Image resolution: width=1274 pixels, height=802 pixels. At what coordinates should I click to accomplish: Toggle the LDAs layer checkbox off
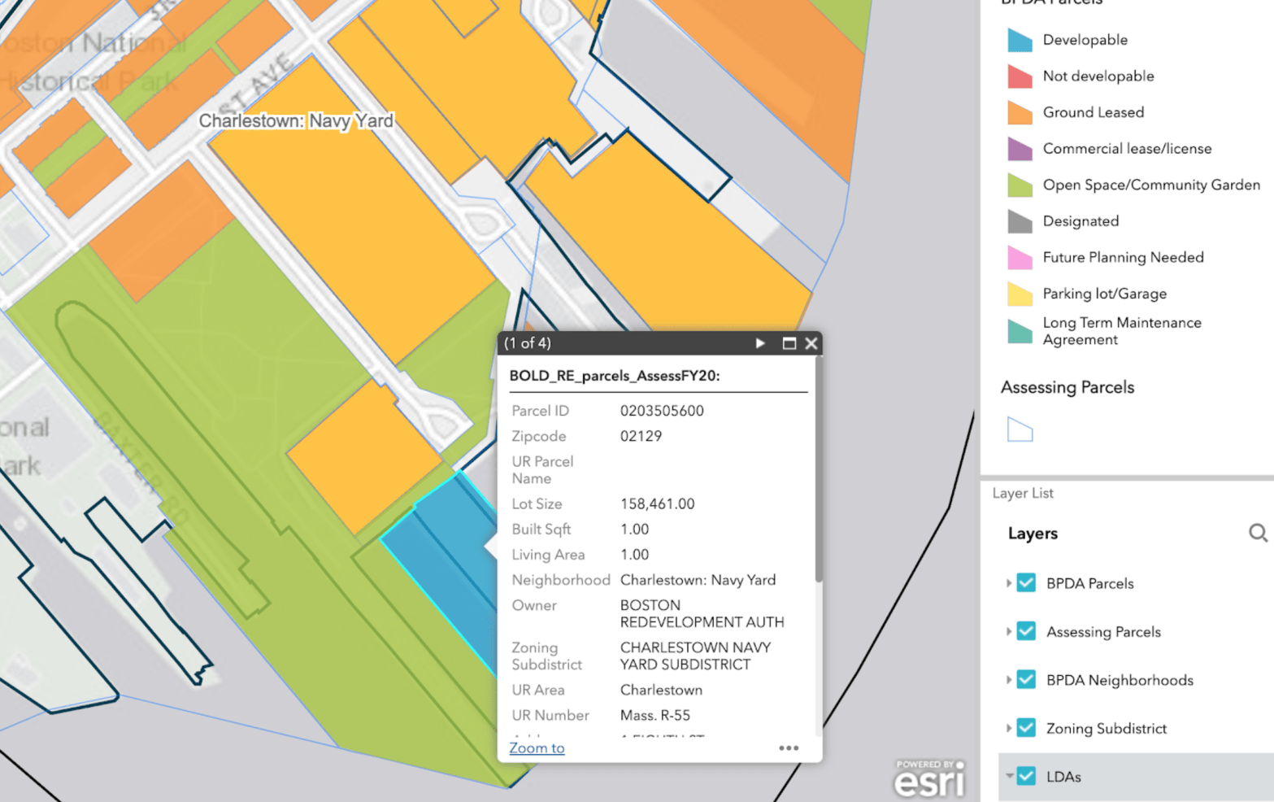coord(1025,776)
